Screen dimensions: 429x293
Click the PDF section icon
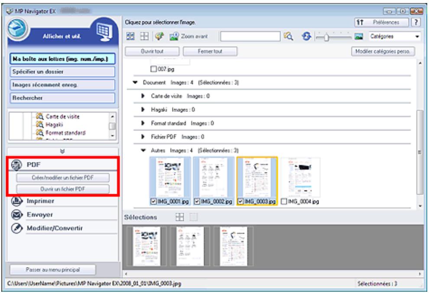click(x=17, y=165)
